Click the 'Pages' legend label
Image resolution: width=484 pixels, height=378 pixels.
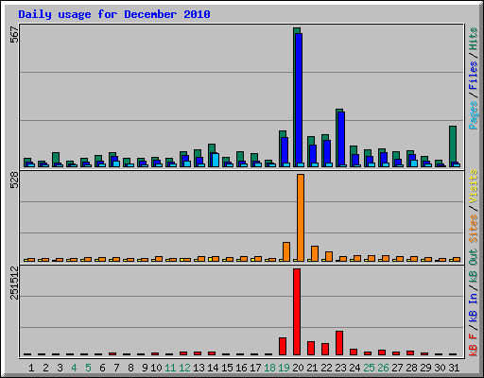(x=474, y=115)
